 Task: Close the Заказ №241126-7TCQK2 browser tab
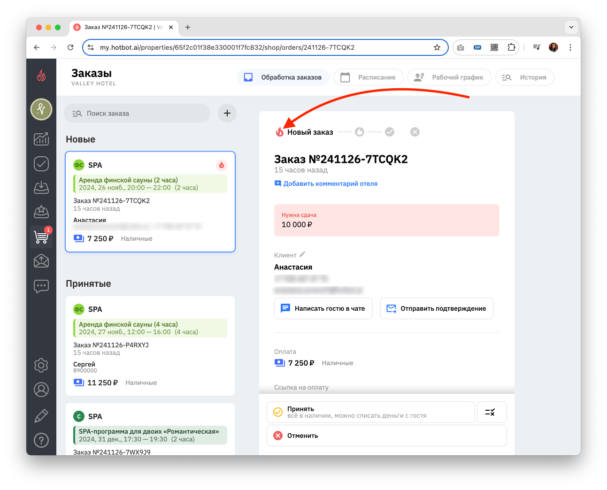(x=171, y=27)
